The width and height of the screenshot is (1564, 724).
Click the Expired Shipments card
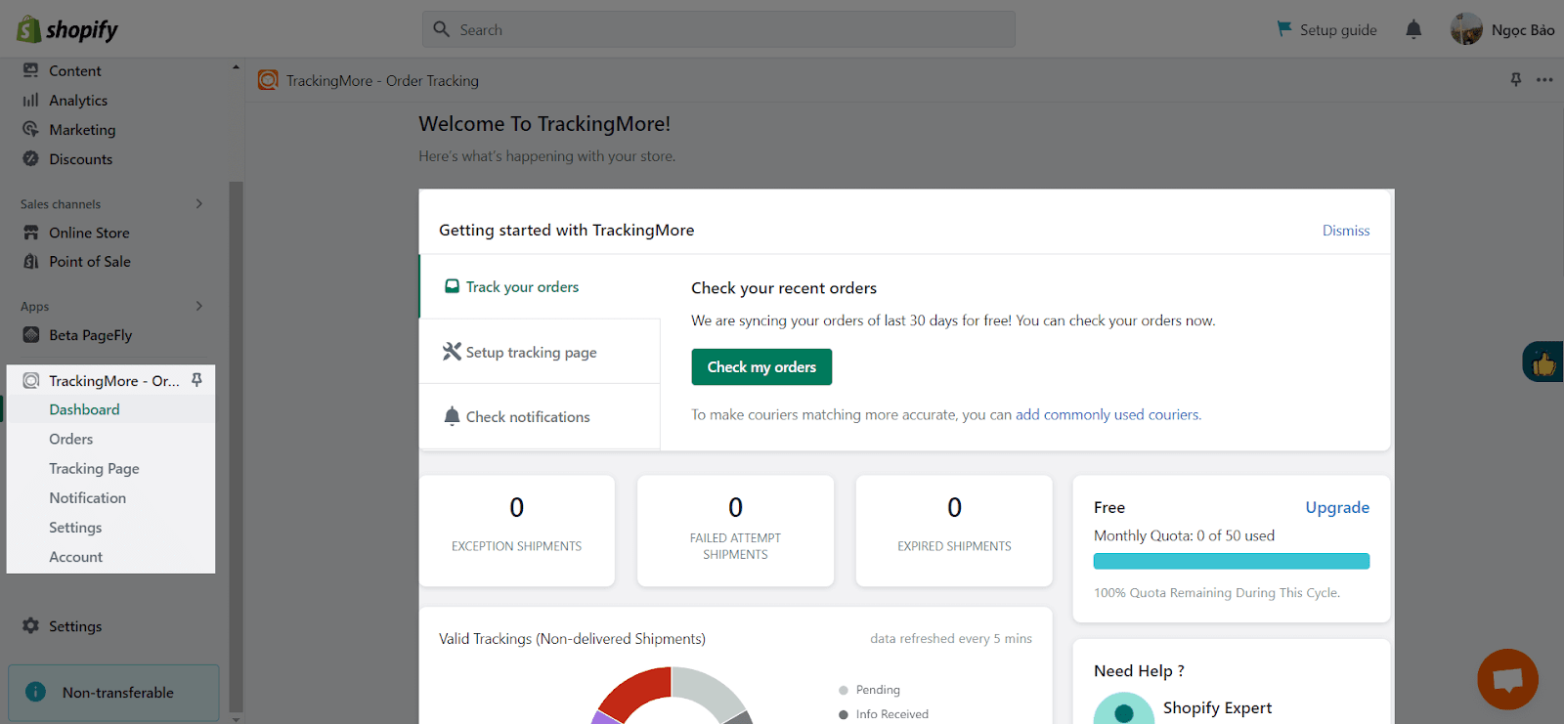click(x=954, y=531)
